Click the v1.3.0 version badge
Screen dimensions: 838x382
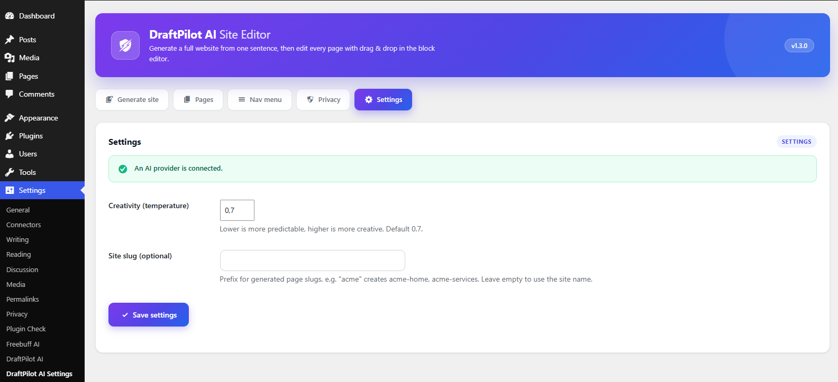pos(799,45)
